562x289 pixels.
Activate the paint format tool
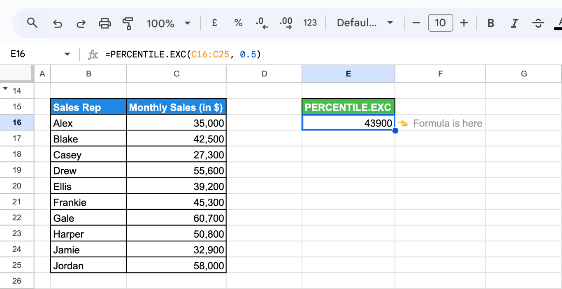[x=128, y=23]
